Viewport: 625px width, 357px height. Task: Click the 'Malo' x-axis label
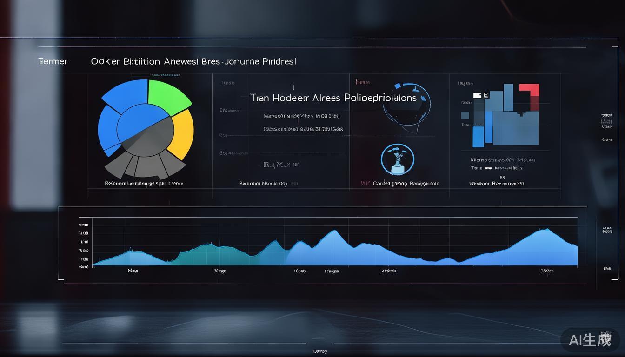pyautogui.click(x=133, y=271)
